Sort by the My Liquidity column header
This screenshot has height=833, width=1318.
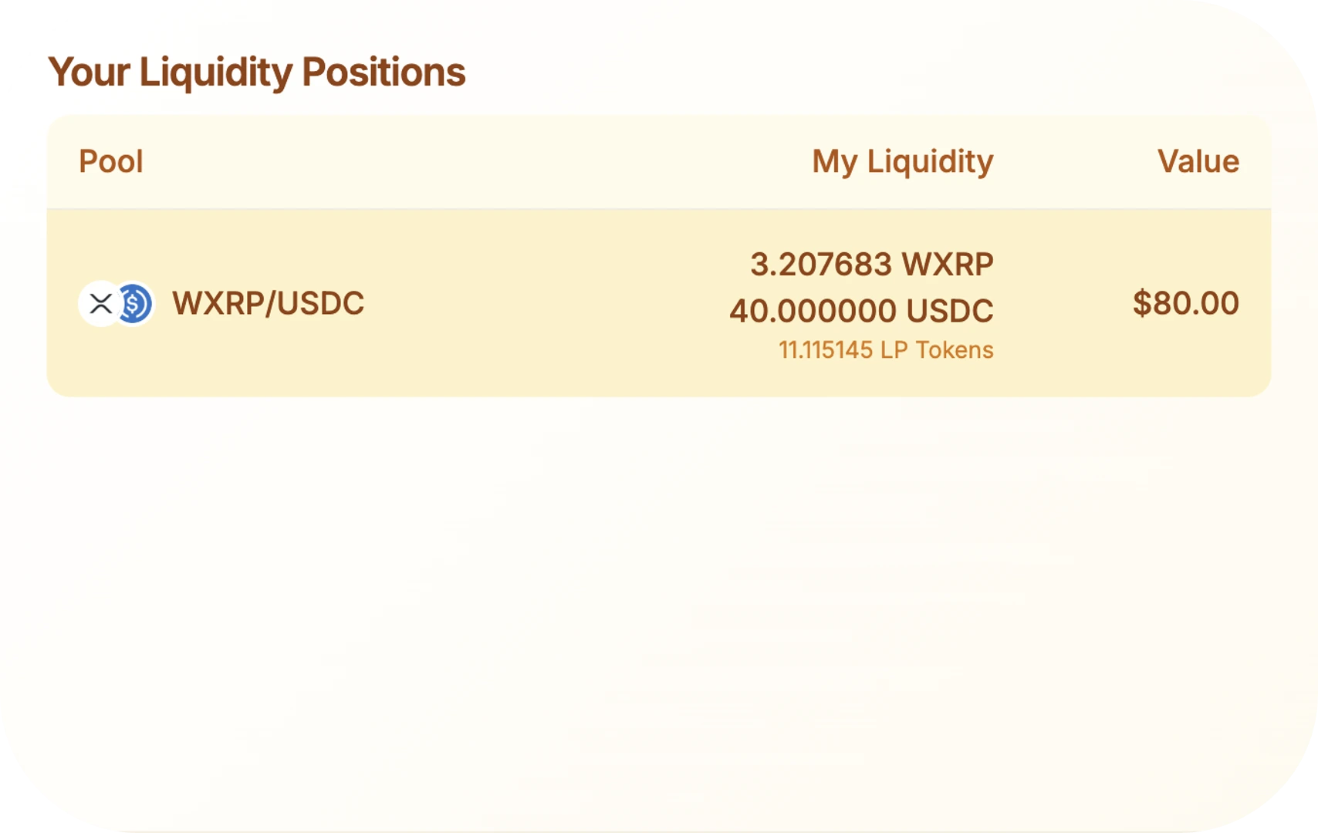903,162
